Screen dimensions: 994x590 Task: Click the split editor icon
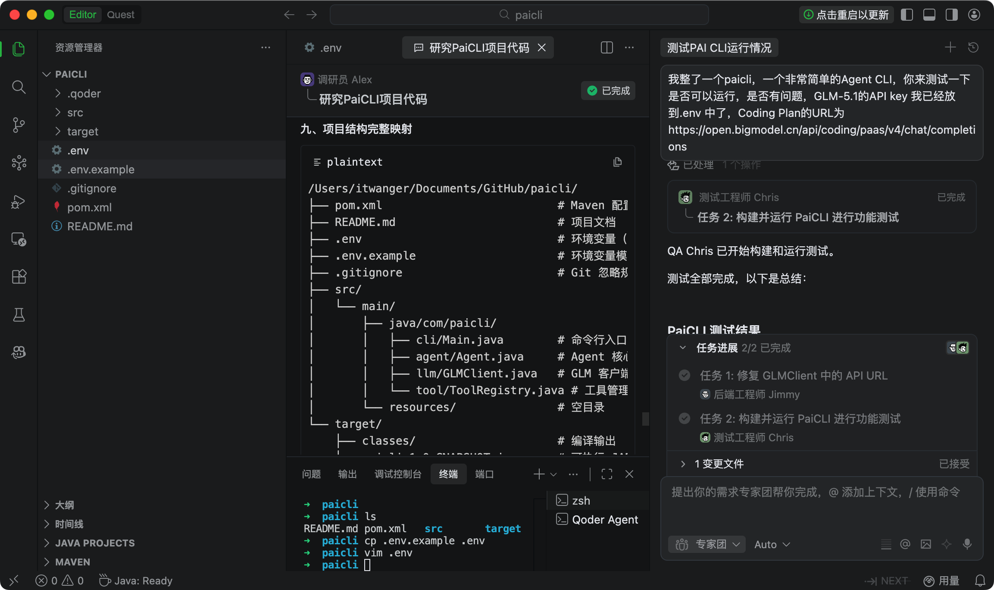pos(606,47)
